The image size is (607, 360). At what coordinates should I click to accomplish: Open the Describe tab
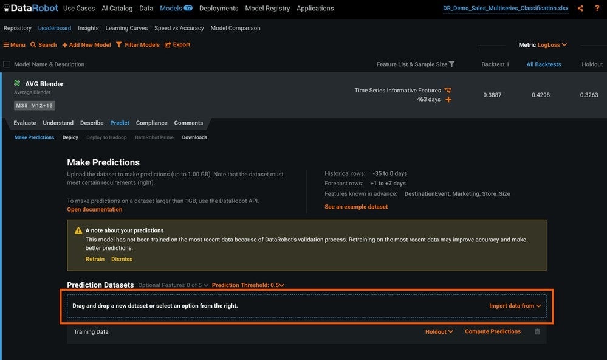tap(92, 123)
